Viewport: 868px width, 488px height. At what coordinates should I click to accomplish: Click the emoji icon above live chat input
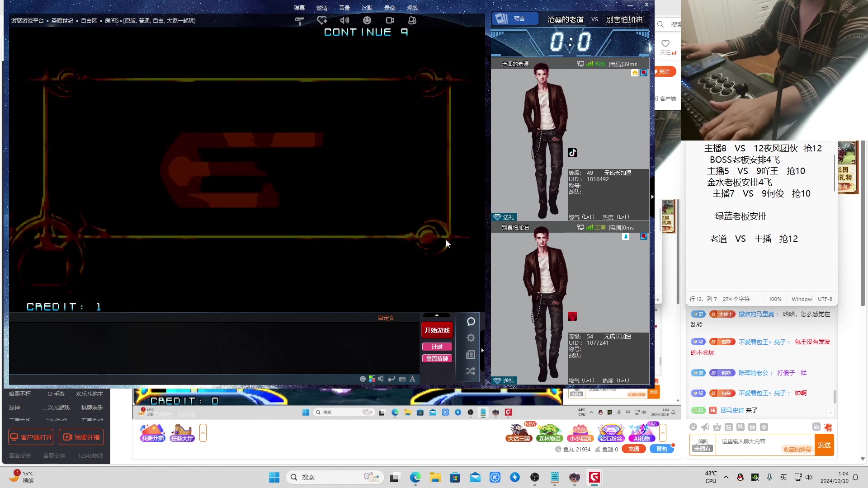[x=693, y=427]
